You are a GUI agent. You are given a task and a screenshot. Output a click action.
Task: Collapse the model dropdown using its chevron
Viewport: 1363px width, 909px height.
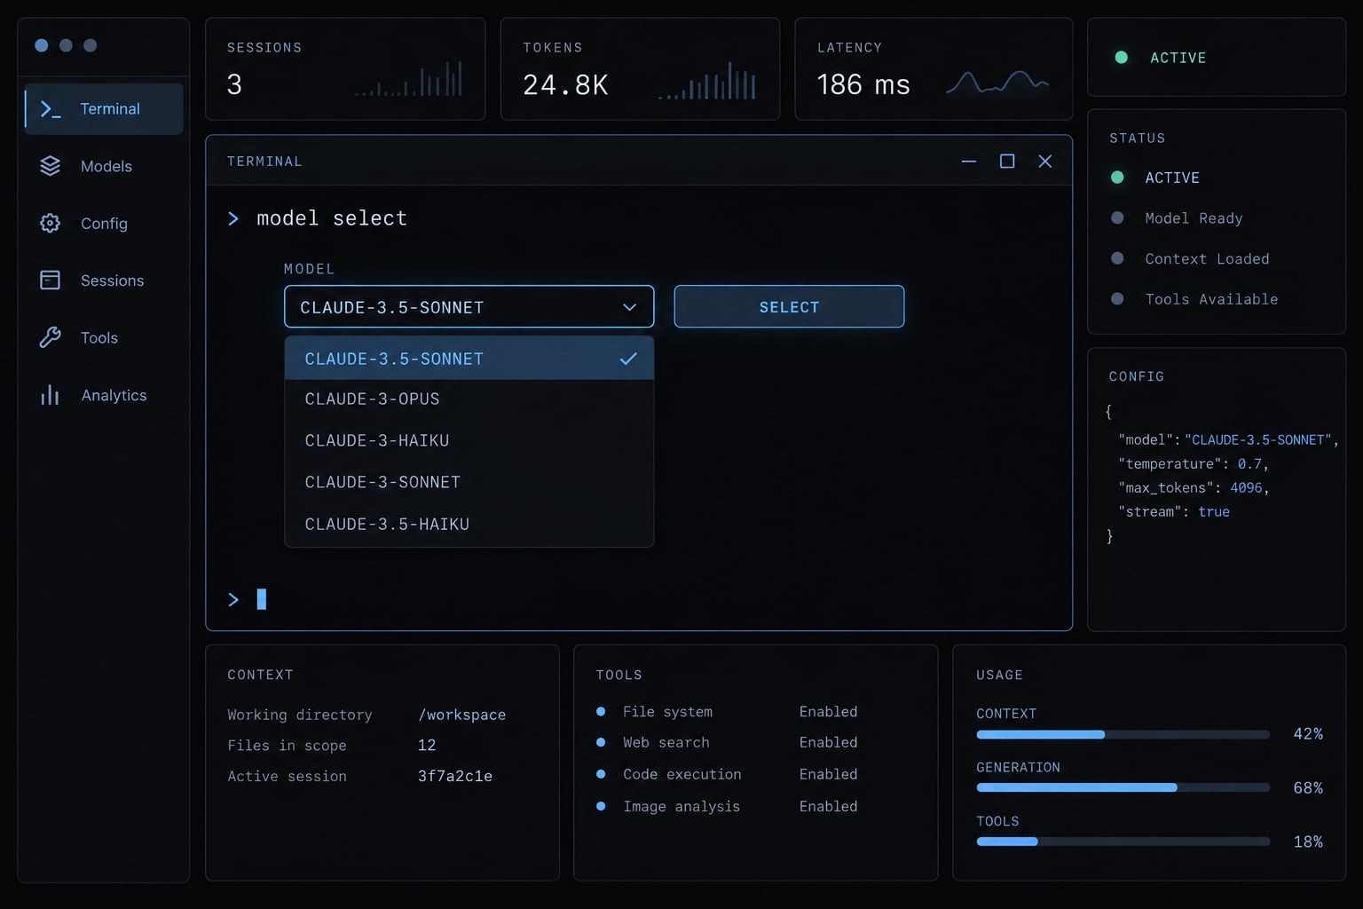point(629,307)
